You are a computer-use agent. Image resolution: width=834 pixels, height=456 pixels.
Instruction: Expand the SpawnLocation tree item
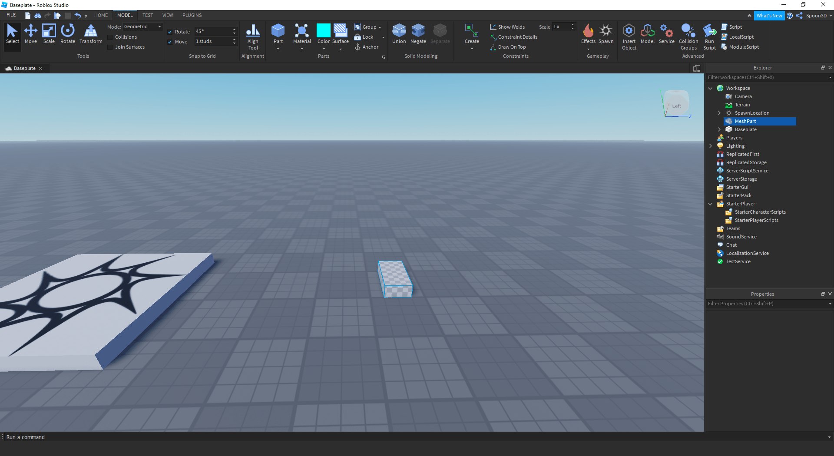(x=719, y=113)
